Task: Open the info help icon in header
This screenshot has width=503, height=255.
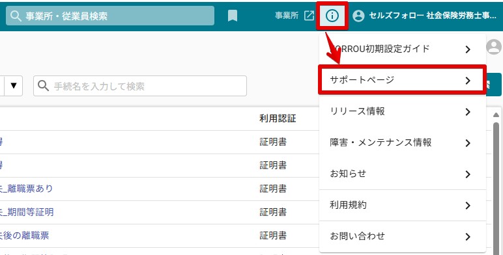Action: pyautogui.click(x=332, y=16)
